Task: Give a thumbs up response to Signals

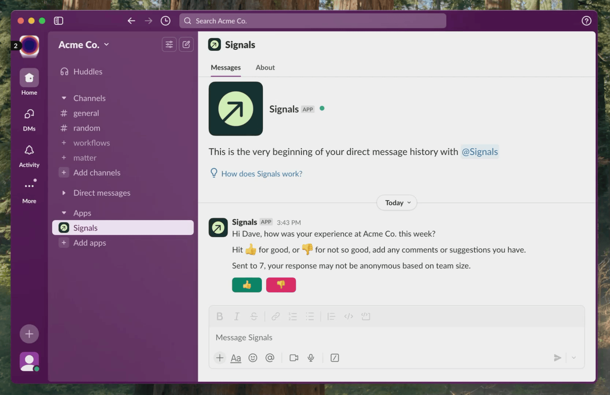Action: click(247, 285)
